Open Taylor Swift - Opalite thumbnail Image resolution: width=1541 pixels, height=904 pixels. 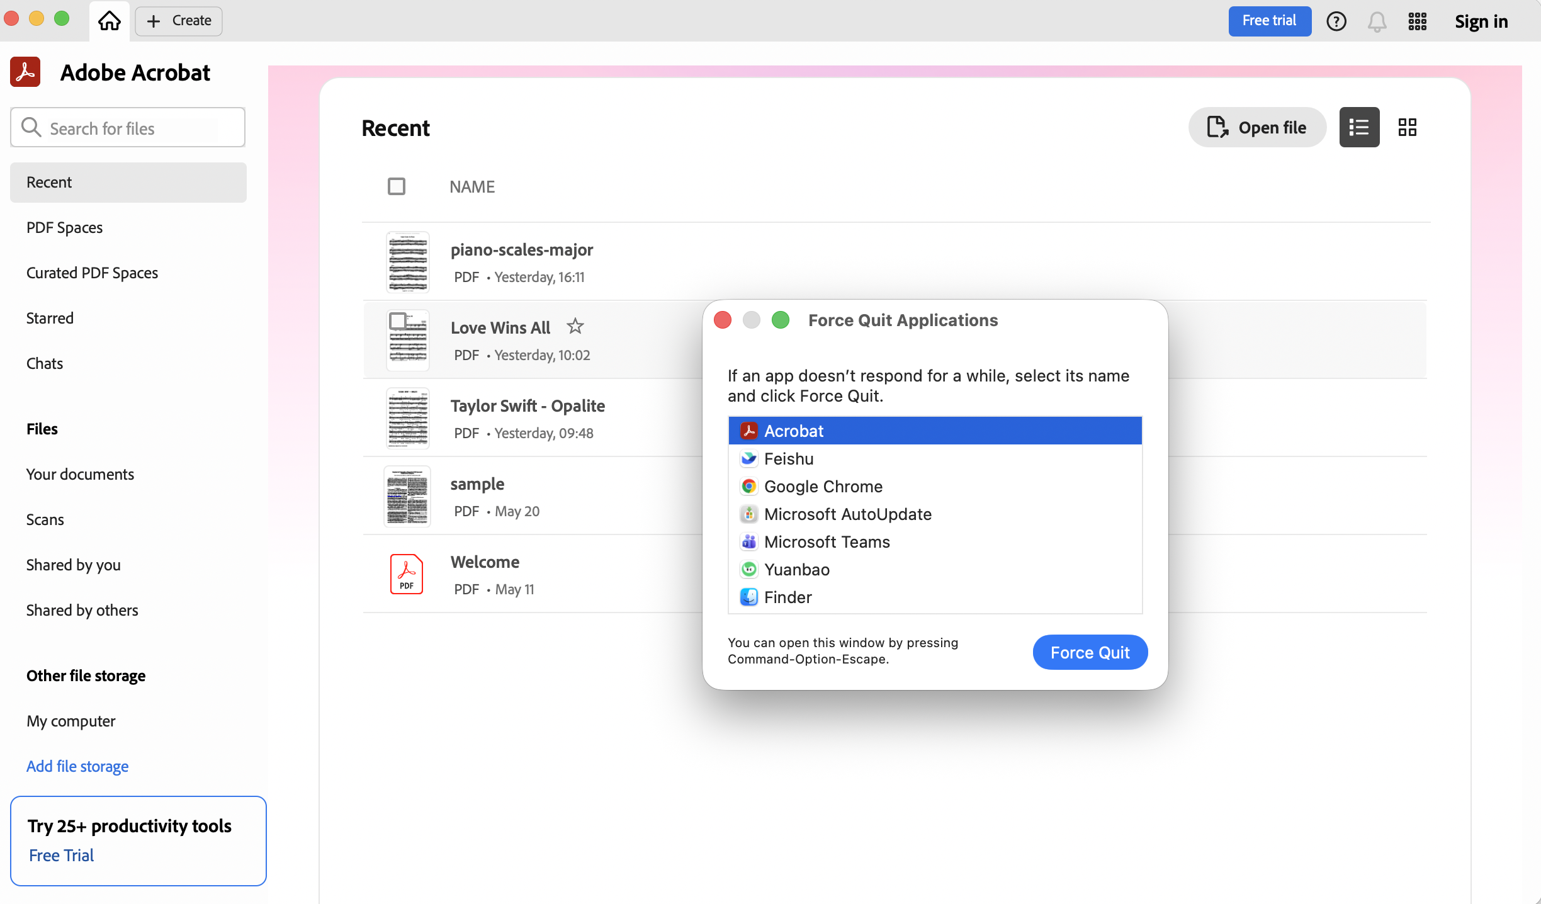(x=408, y=418)
